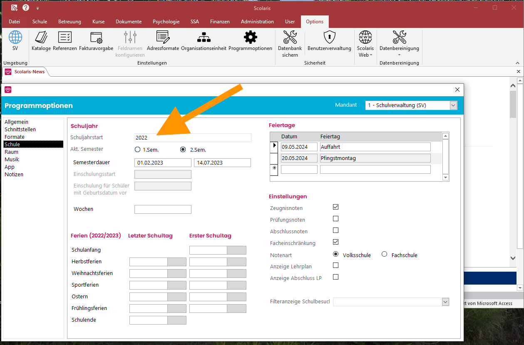Click the semester end date 14.07.2023
Screen dimensions: 524x345
pyautogui.click(x=222, y=163)
